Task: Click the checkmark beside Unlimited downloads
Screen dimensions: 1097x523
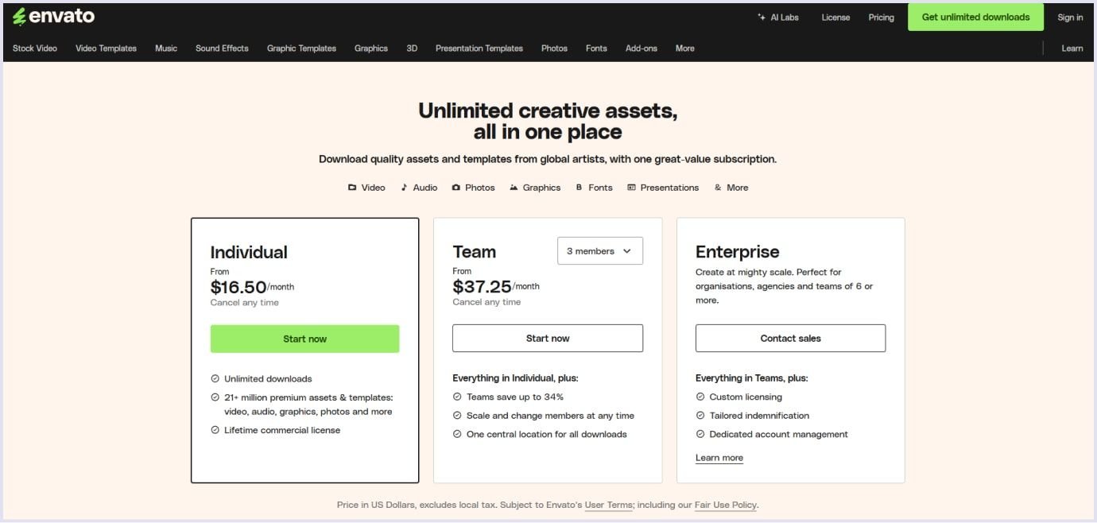Action: point(215,379)
